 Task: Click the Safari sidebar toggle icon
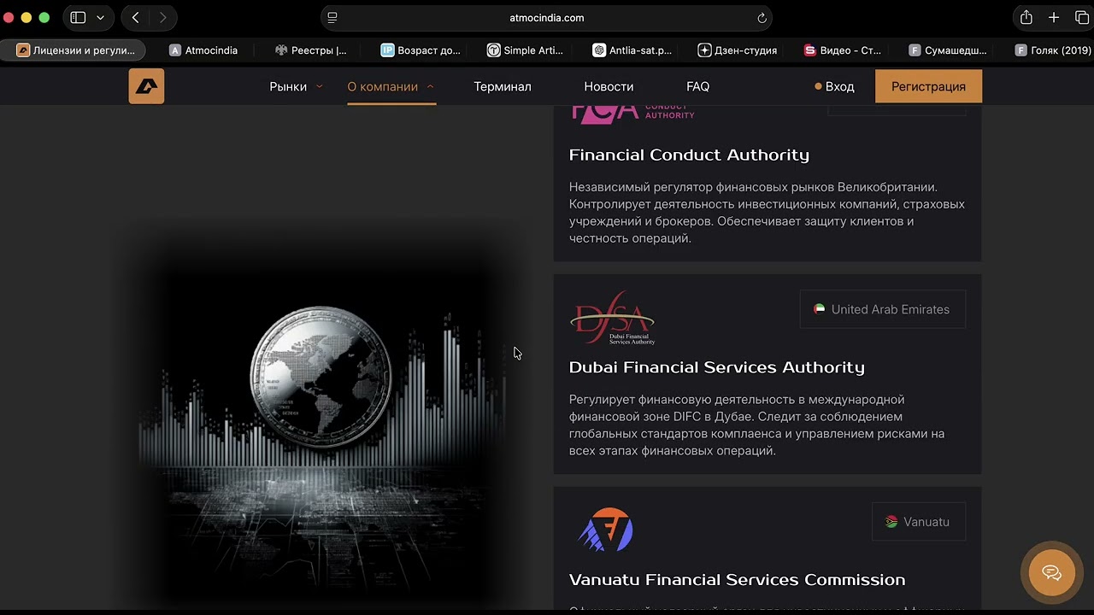click(78, 17)
